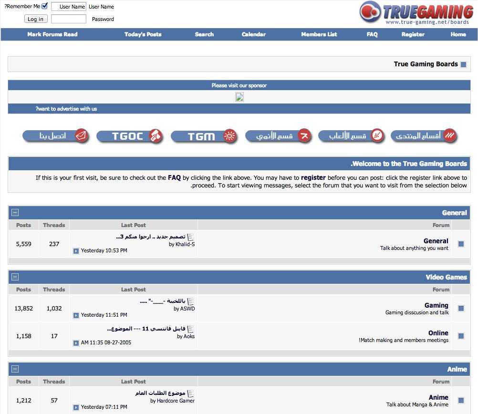Open the ASWD user profile
Screen dimensions: 478x414
187,309
